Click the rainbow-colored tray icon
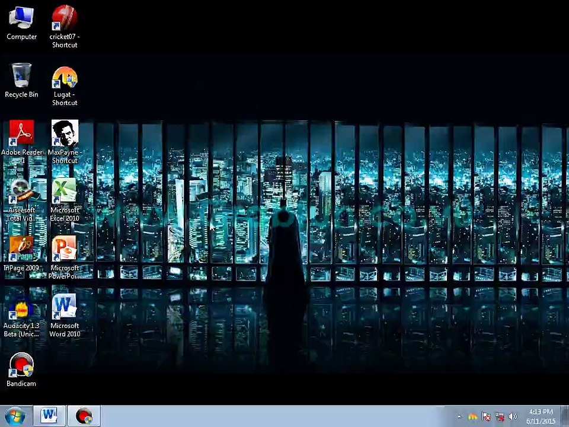Image resolution: width=569 pixels, height=427 pixels. pos(473,416)
